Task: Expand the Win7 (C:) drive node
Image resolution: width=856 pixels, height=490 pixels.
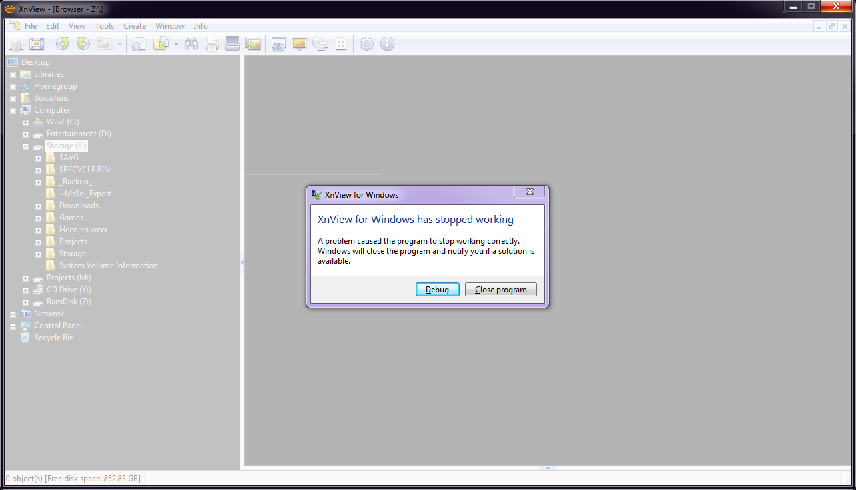Action: coord(25,122)
